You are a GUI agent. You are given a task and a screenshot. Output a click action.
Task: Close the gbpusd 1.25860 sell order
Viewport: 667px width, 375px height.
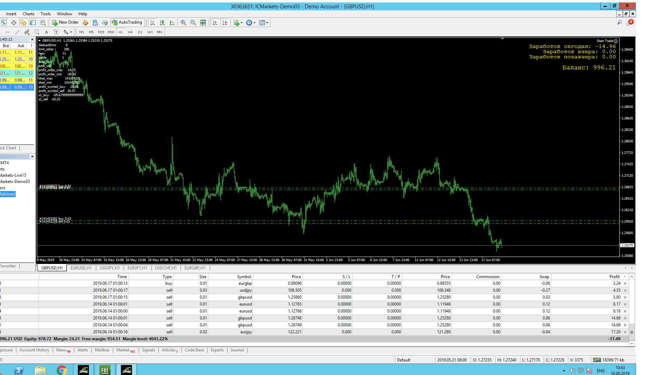point(625,298)
